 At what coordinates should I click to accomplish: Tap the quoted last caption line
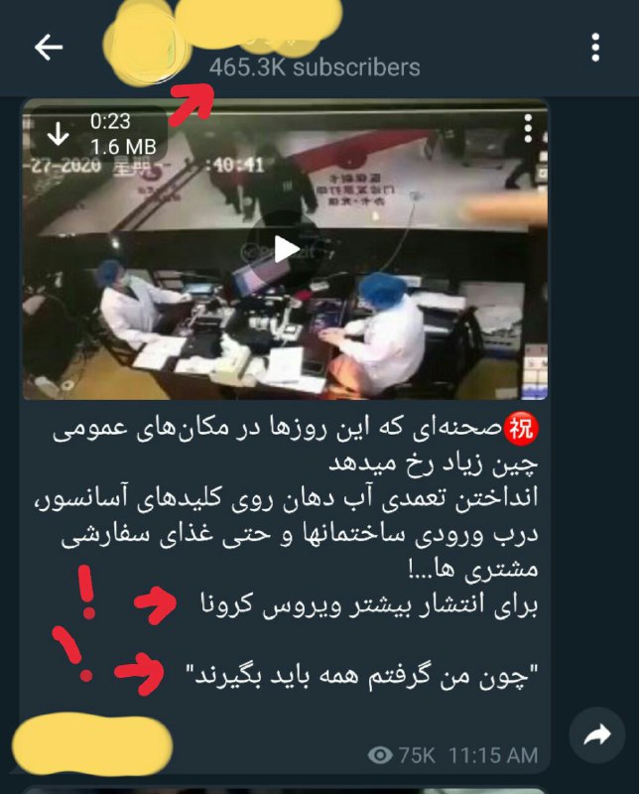361,676
